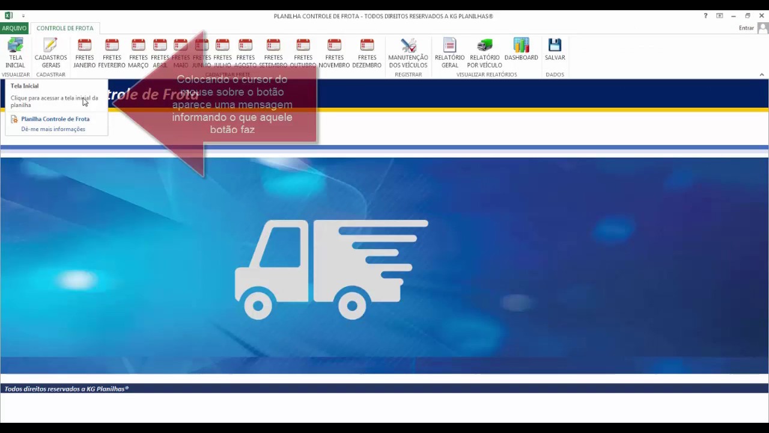Open Ribbon Display Options button
This screenshot has width=769, height=433.
coord(720,16)
